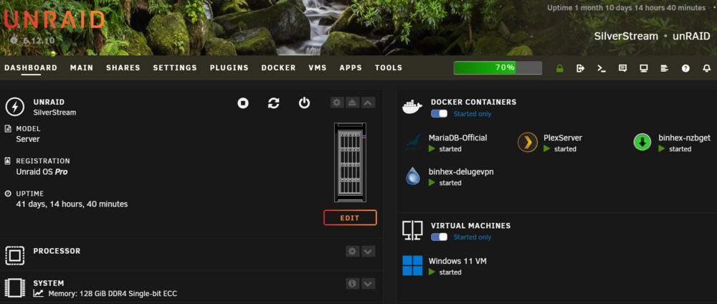Toggle Virtual Machines 'Started only' switch

coord(439,237)
